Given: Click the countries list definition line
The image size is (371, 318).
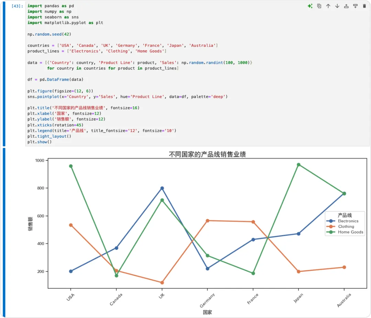Looking at the screenshot, I should click(x=123, y=45).
